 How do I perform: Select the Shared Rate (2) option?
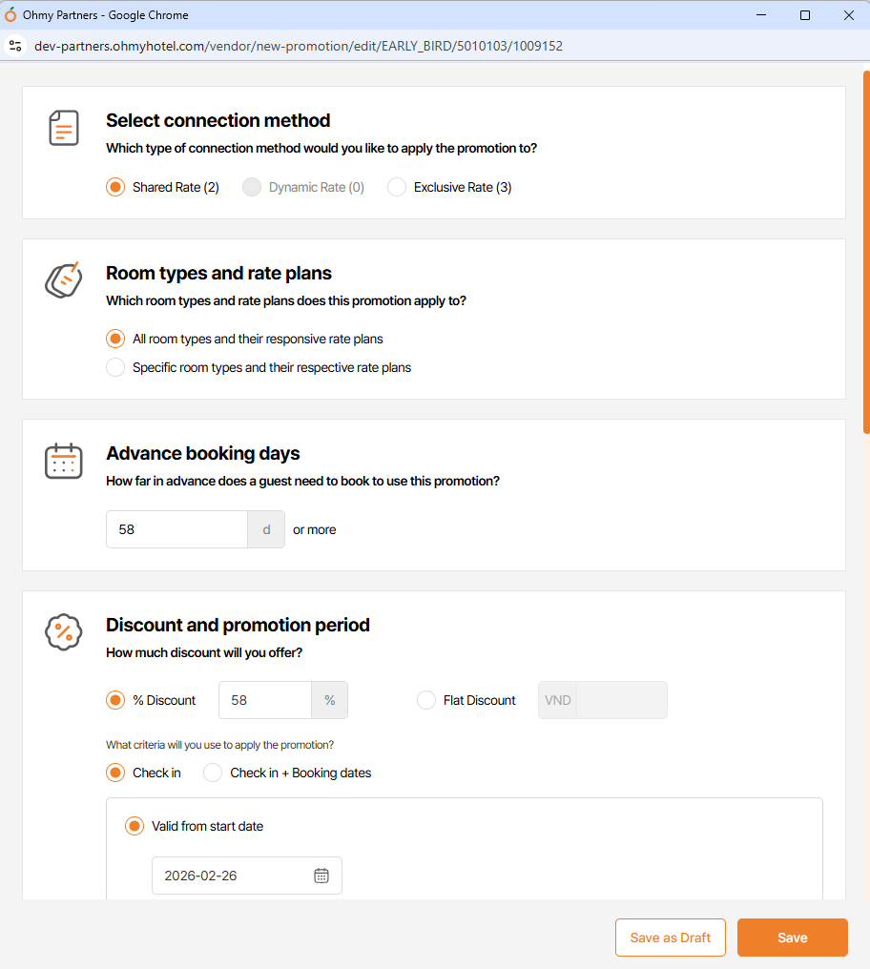coord(115,187)
